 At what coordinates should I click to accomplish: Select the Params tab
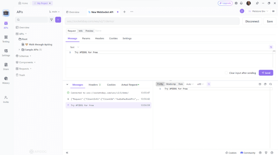pos(86,38)
